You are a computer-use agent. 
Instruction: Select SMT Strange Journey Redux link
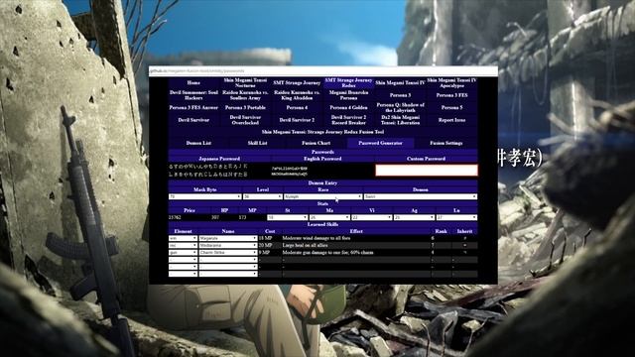(x=348, y=83)
